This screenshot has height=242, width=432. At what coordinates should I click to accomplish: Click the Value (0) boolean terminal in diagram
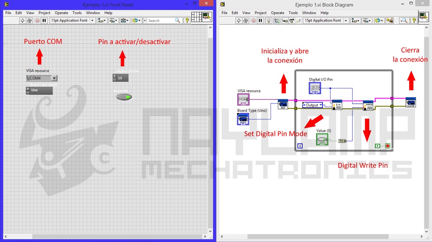click(x=322, y=139)
